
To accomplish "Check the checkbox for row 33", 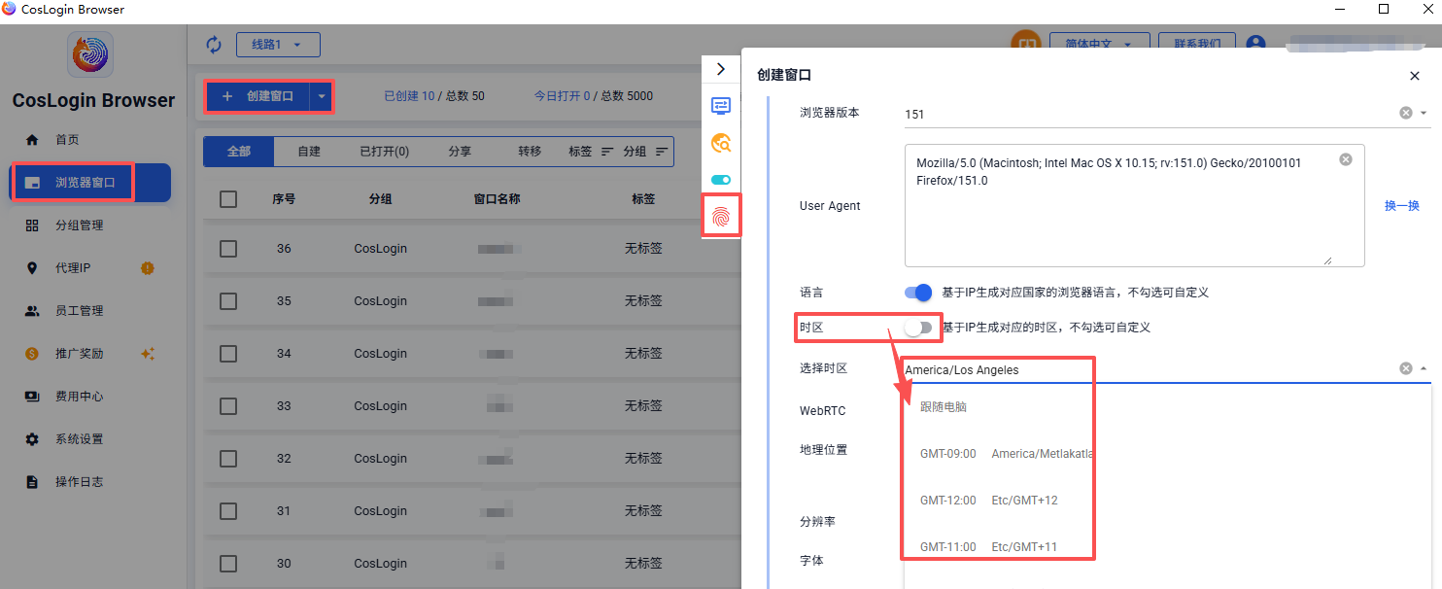I will tap(228, 406).
